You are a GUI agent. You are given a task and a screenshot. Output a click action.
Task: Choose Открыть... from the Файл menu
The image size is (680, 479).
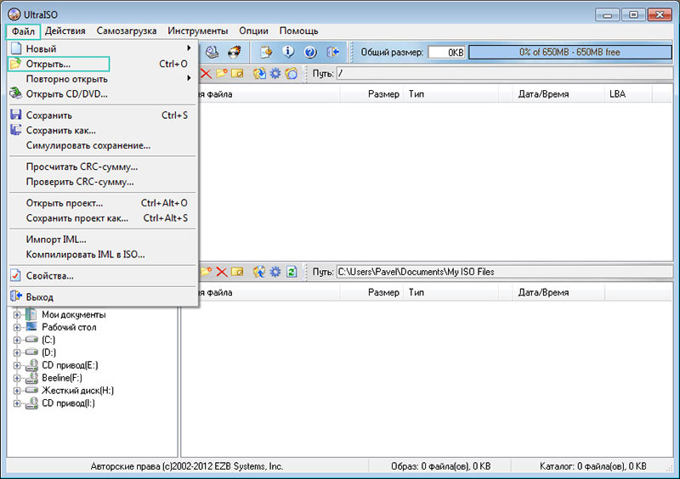48,64
